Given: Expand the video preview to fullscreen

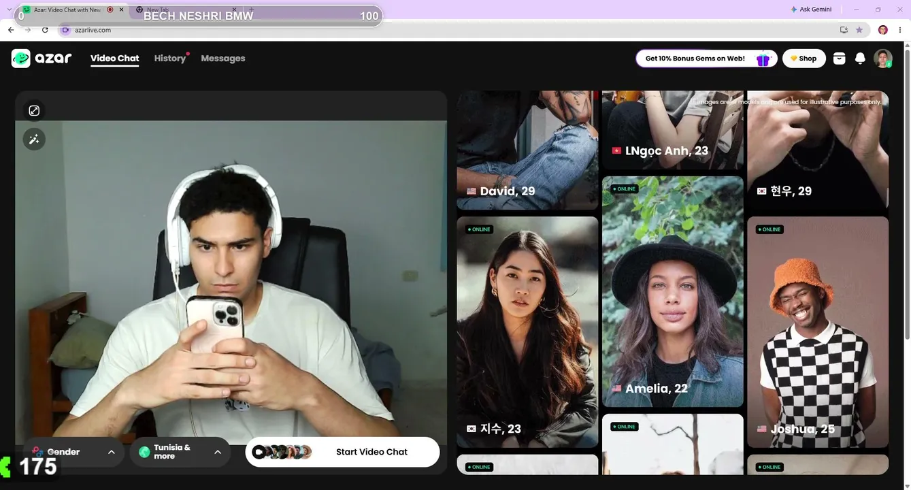Looking at the screenshot, I should tap(34, 110).
